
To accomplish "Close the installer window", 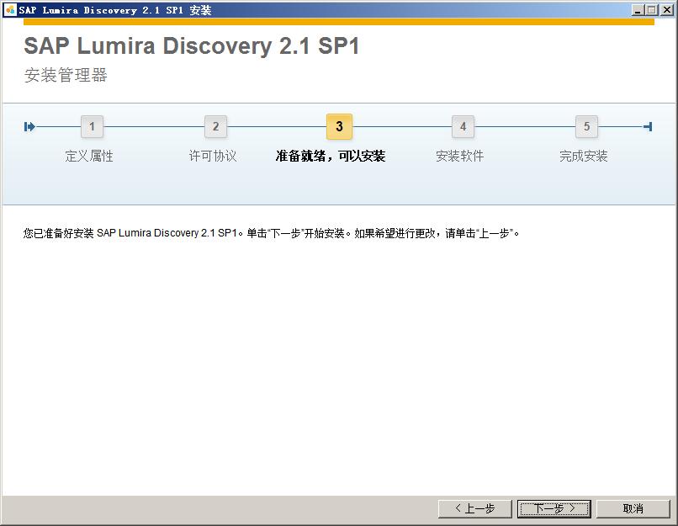I will click(667, 10).
